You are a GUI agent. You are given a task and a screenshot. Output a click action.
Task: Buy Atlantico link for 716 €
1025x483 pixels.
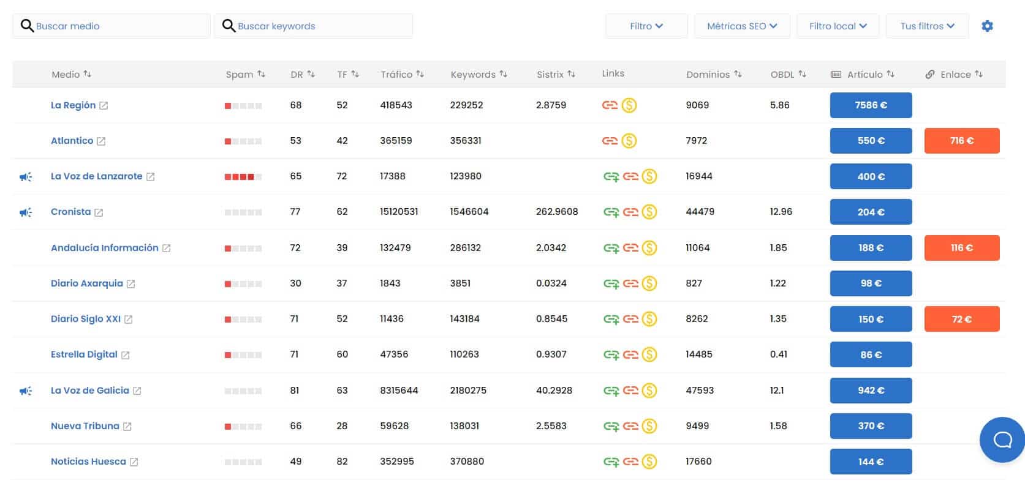tap(962, 141)
